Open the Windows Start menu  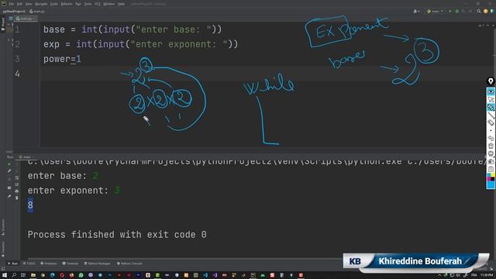5,275
